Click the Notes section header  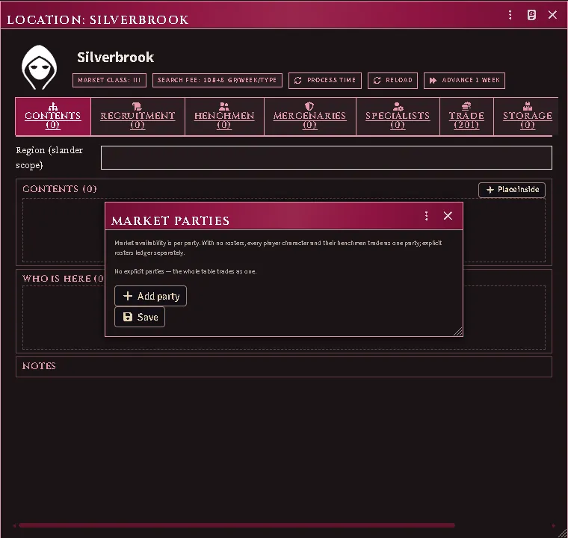coord(39,366)
